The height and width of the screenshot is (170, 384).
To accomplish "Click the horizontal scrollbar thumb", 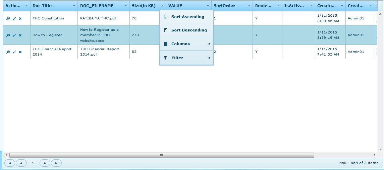I will coord(162,155).
